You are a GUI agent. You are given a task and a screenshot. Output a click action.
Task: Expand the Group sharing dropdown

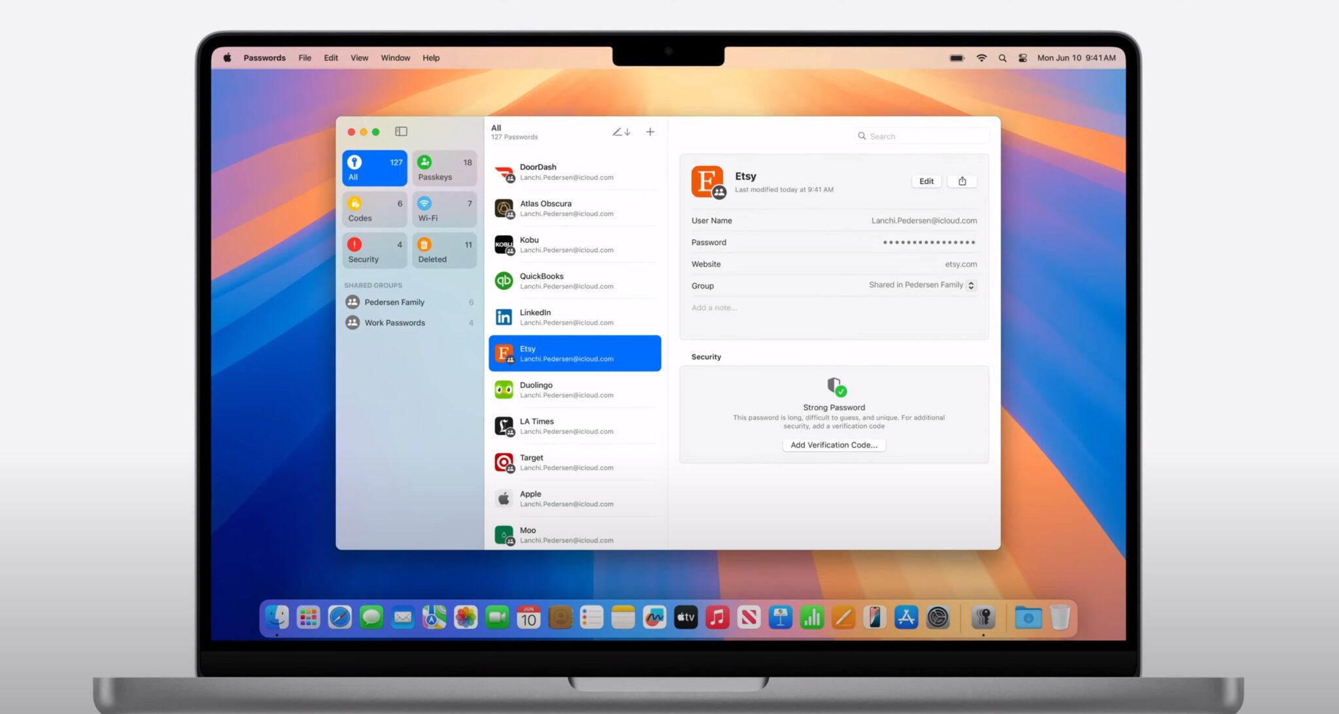(971, 285)
